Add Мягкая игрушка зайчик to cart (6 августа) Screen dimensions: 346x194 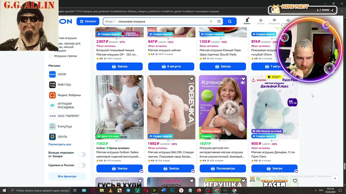pos(171,67)
